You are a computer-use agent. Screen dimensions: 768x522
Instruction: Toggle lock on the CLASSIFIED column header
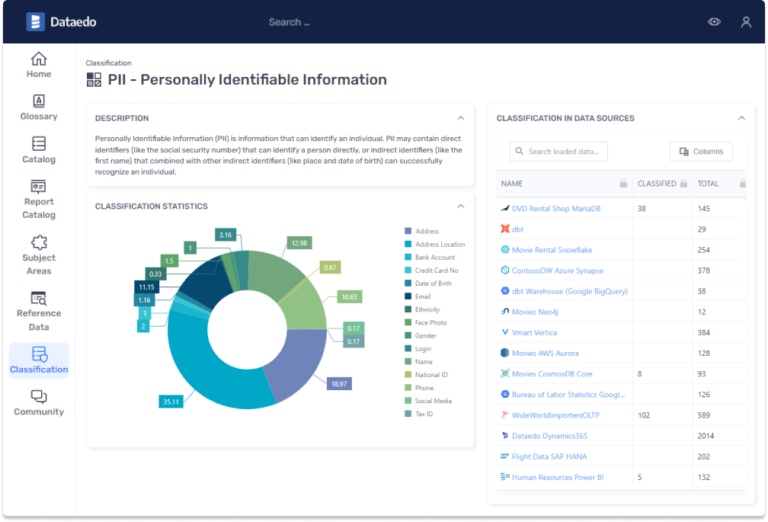[x=683, y=184]
